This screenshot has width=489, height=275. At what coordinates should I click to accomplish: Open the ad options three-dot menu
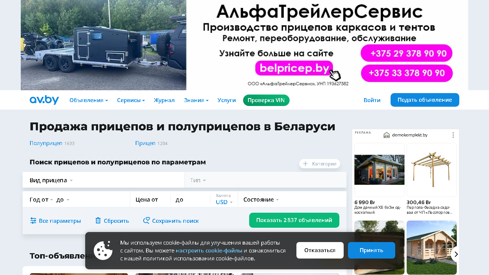pos(453,135)
